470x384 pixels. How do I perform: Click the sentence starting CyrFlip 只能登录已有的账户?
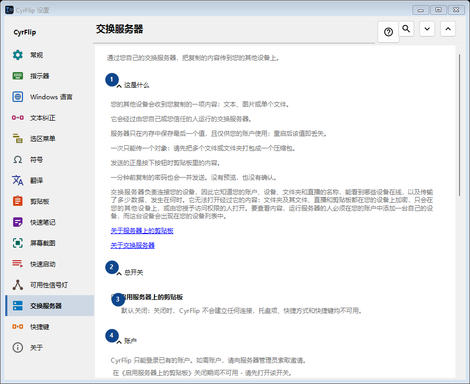(209, 360)
